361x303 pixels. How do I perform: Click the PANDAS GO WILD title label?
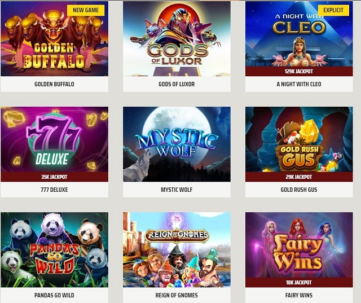click(54, 295)
